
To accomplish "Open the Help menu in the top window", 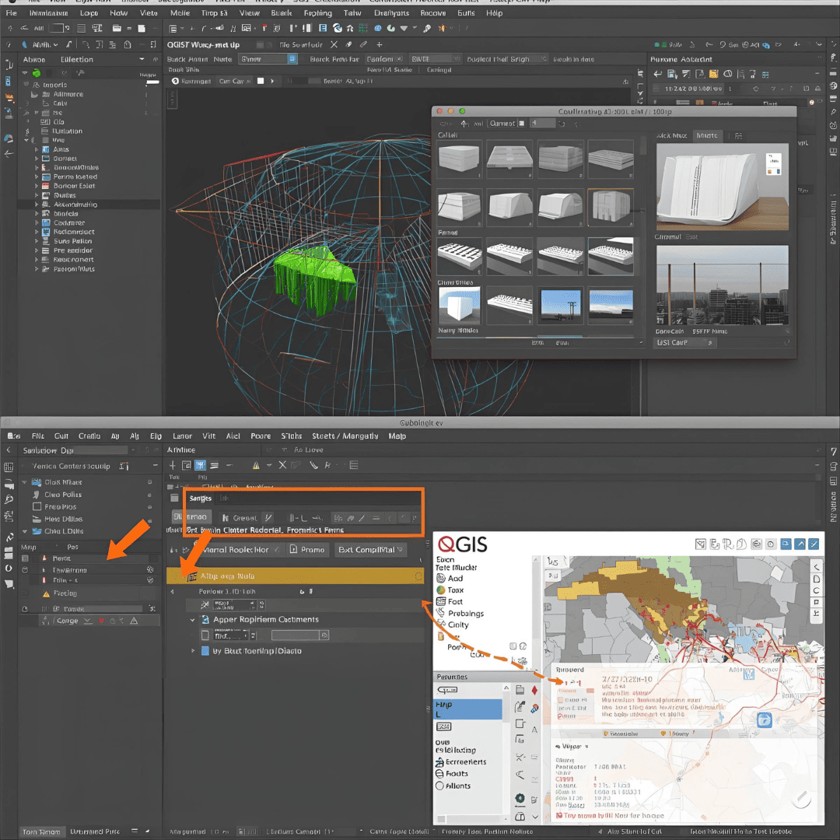I will [493, 13].
